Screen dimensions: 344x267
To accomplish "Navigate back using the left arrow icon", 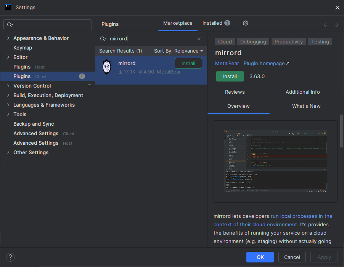I will tap(326, 25).
